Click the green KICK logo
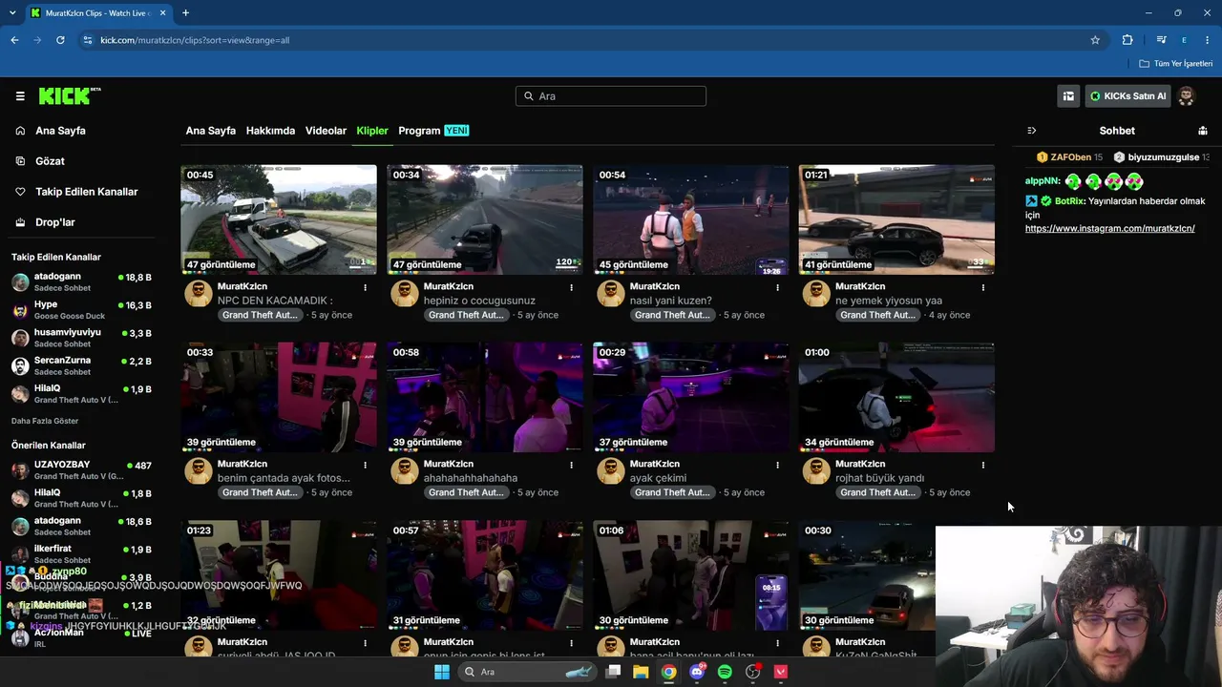Viewport: 1222px width, 687px height. click(69, 95)
